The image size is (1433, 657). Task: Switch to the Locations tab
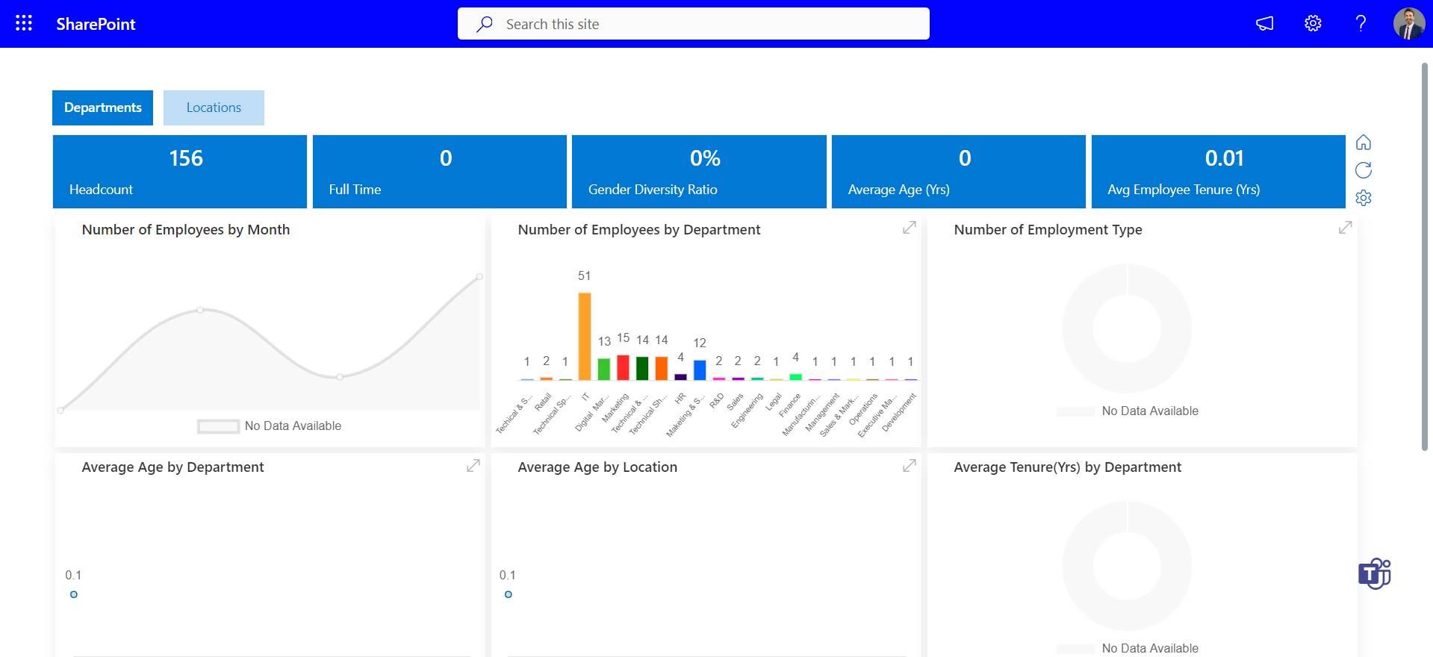[214, 108]
